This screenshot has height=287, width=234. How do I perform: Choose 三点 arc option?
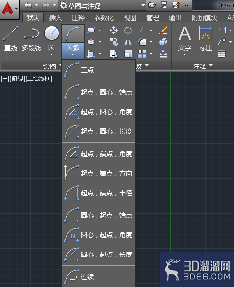tap(99, 70)
